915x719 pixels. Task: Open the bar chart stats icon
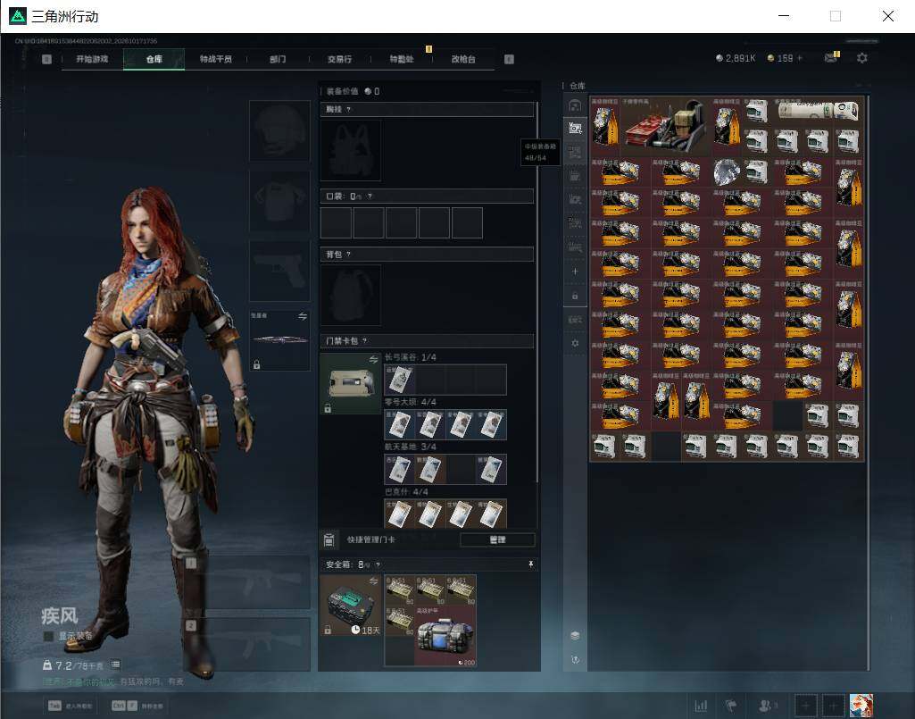(701, 706)
